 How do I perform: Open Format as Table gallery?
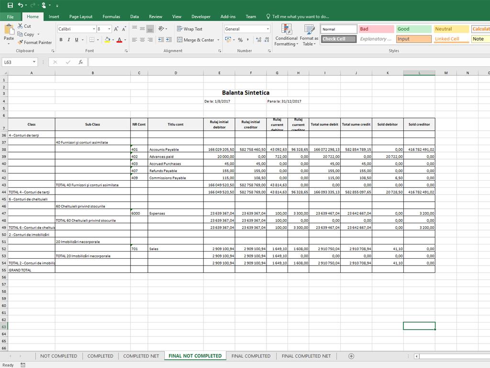tap(309, 35)
